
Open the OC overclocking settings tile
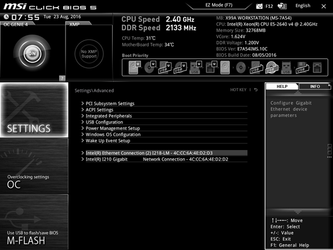click(34, 166)
